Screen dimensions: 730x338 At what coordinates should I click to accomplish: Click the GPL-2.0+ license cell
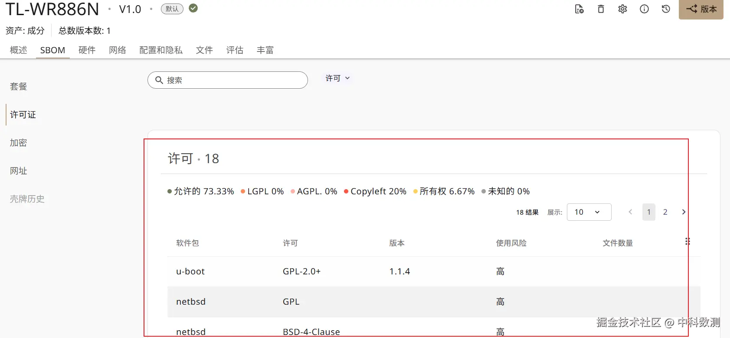(301, 271)
